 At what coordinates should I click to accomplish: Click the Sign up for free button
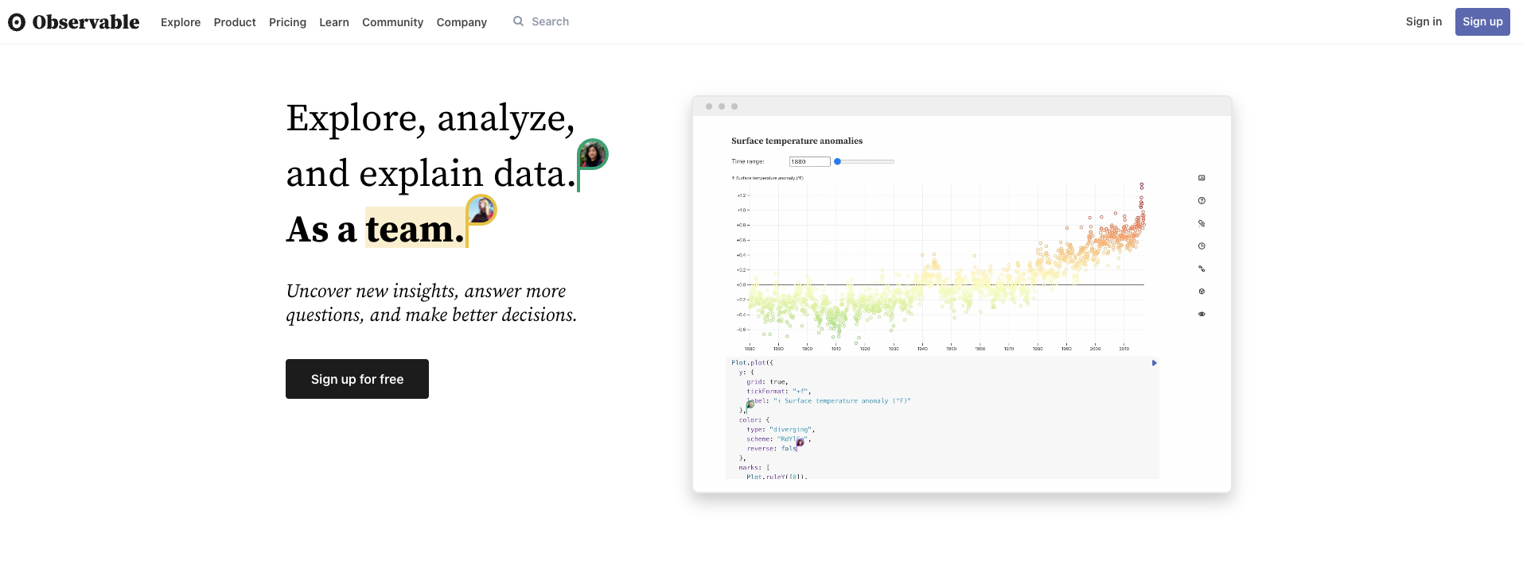click(x=356, y=379)
